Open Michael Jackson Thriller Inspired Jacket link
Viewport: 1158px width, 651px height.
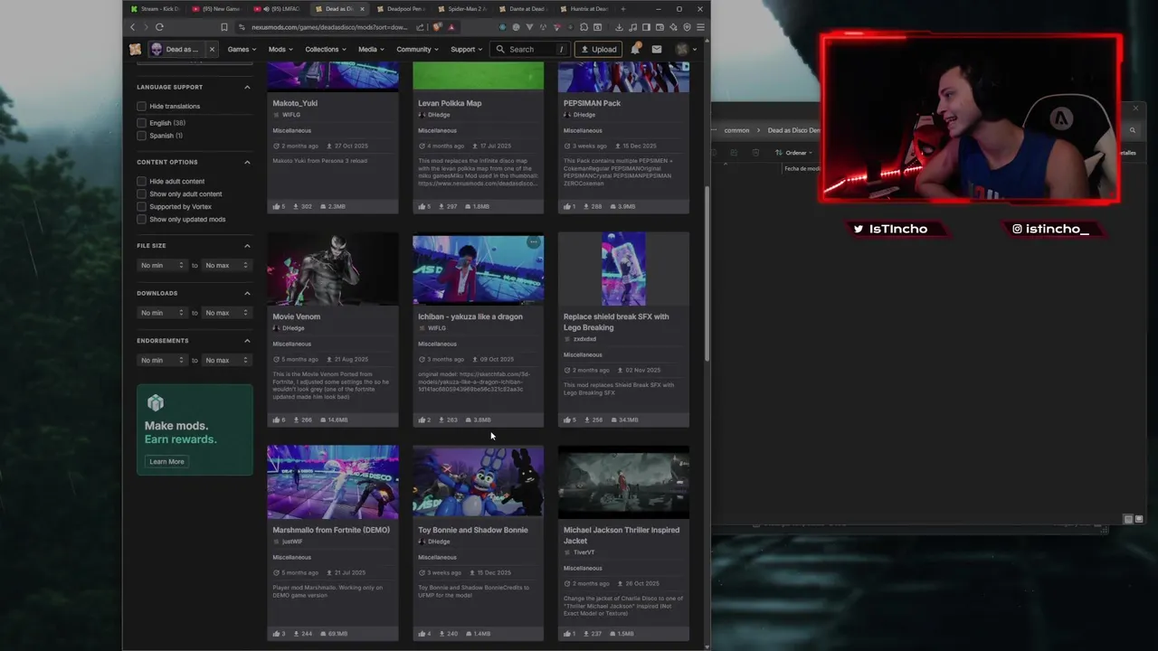(622, 535)
